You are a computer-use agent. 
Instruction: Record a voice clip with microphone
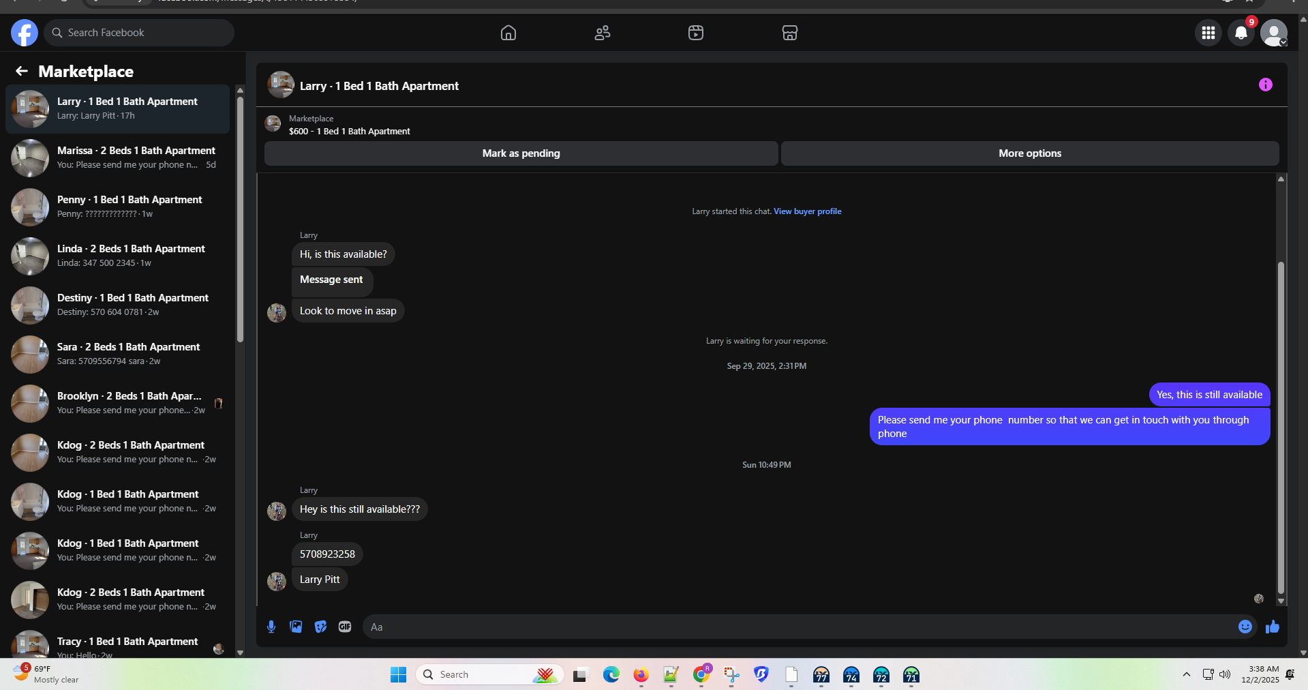271,627
